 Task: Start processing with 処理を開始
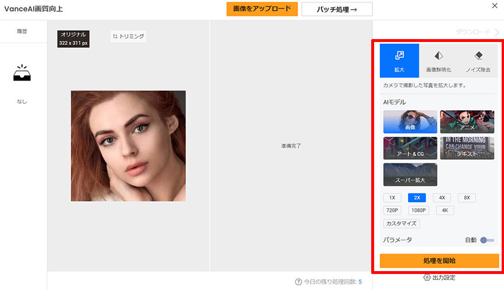coord(439,260)
